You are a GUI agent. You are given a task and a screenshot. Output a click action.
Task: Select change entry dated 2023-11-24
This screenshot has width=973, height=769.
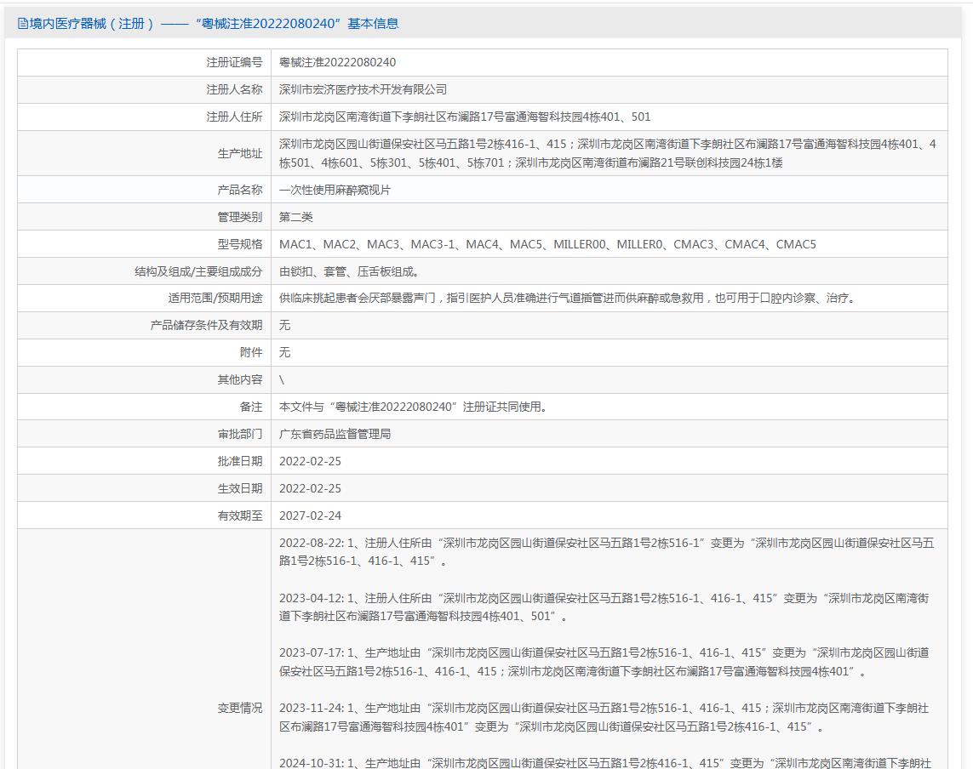coord(604,717)
